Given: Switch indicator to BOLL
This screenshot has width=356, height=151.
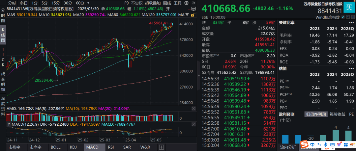Looking at the screenshot, I should pyautogui.click(x=56, y=147).
